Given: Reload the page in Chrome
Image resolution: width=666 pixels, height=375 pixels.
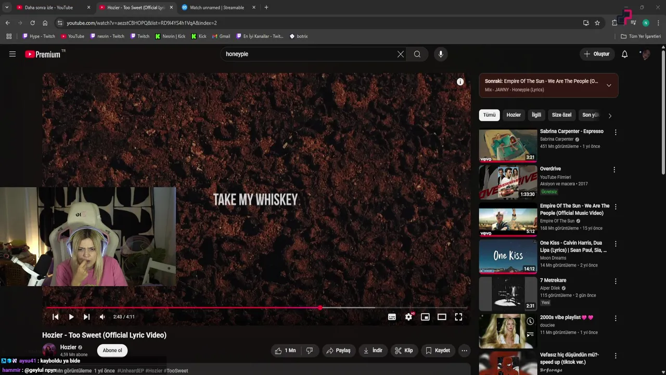Looking at the screenshot, I should pyautogui.click(x=32, y=23).
